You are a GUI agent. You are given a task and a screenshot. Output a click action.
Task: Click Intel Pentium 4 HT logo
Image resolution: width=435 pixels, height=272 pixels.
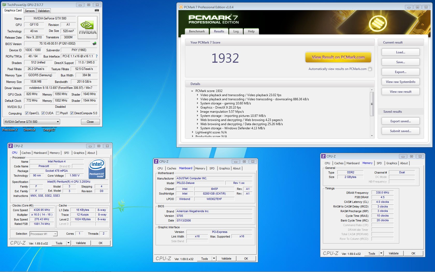coord(97,168)
